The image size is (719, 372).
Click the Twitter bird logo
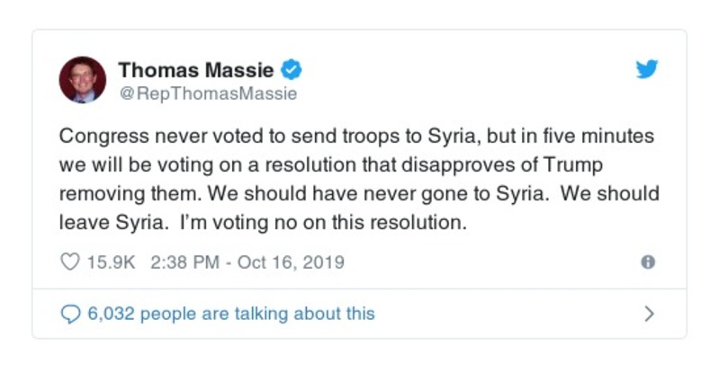(646, 71)
